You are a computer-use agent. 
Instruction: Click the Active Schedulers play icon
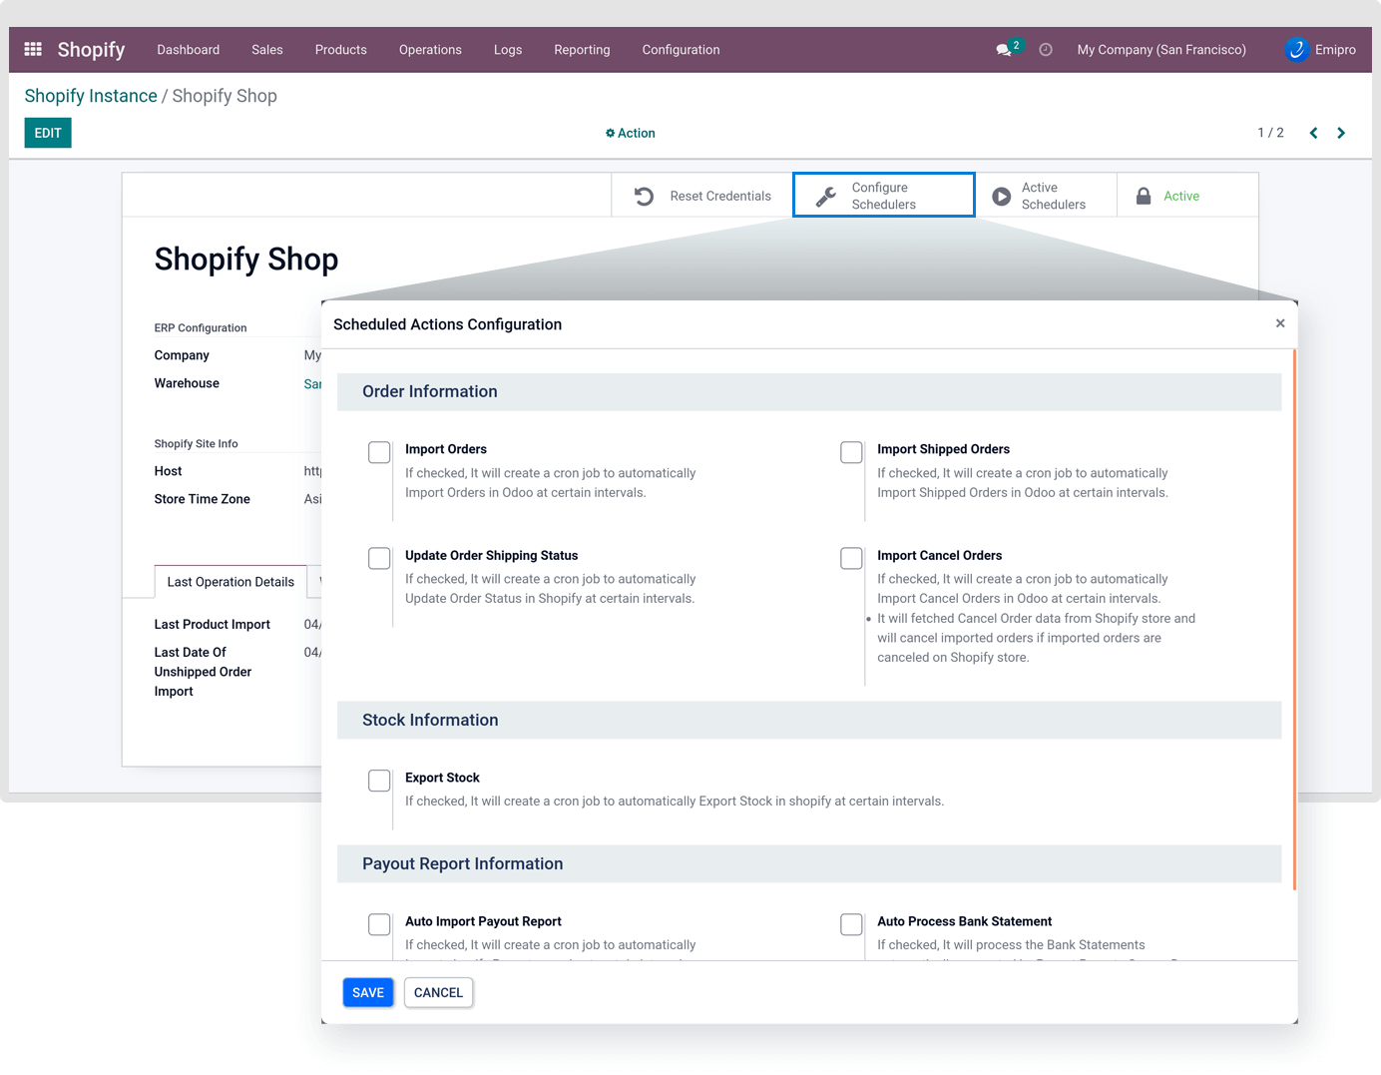[1001, 197]
